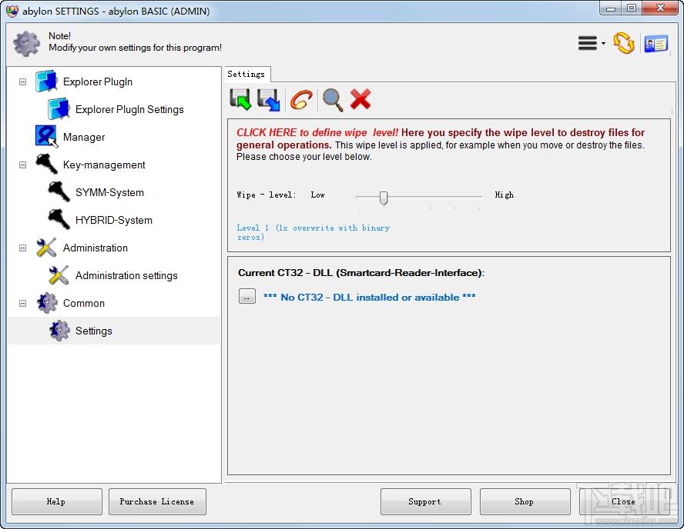
Task: Click the 'No CT32 - DLL installed' text
Action: (370, 297)
